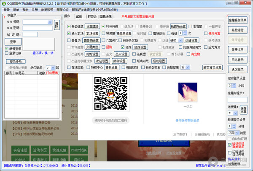Open the 设置建筑 button
Screen dimensions: 253x171
pos(92,26)
